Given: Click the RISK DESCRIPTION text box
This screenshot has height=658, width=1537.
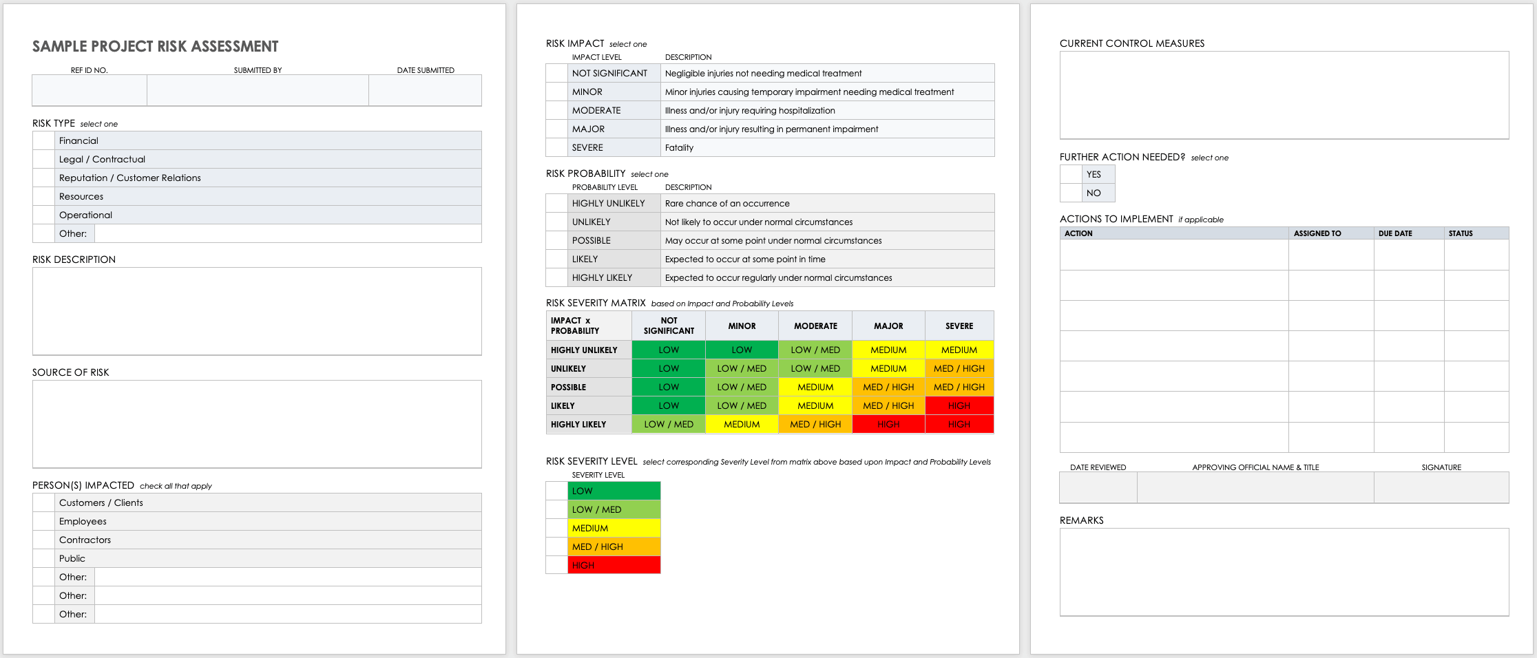Looking at the screenshot, I should pos(256,311).
